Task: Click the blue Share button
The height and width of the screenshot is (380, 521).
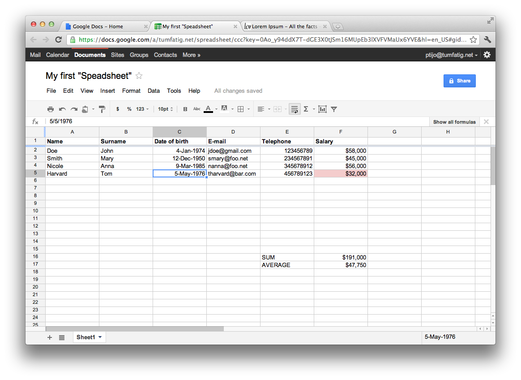Action: [x=460, y=81]
